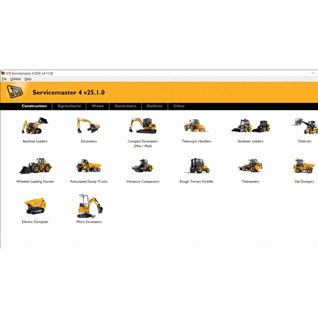Image resolution: width=318 pixels, height=318 pixels.
Task: Minimize the Servicemaster window
Action: point(313,73)
